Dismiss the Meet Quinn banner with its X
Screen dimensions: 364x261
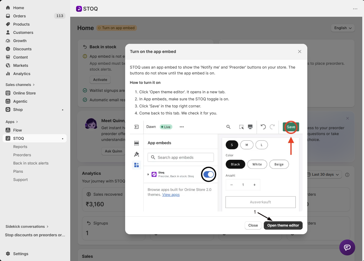pos(348,118)
